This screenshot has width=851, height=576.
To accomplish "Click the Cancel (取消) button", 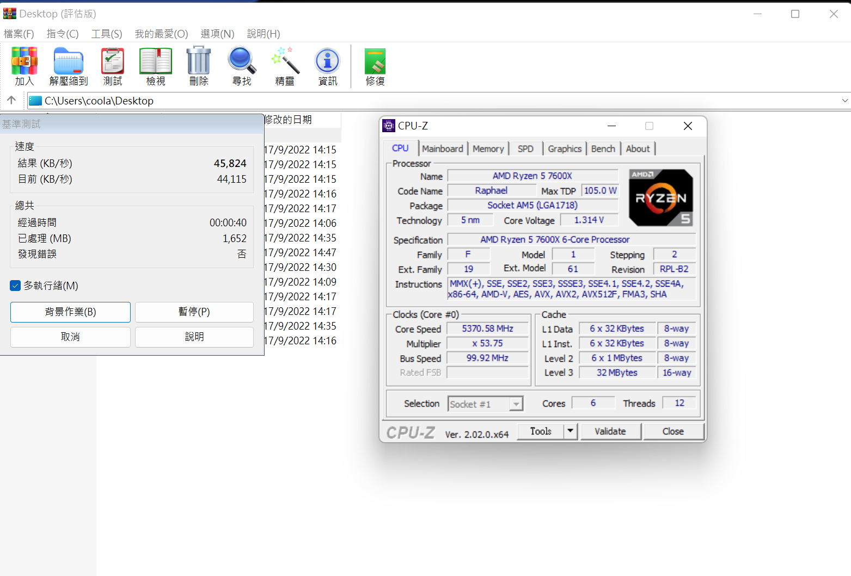I will [70, 337].
